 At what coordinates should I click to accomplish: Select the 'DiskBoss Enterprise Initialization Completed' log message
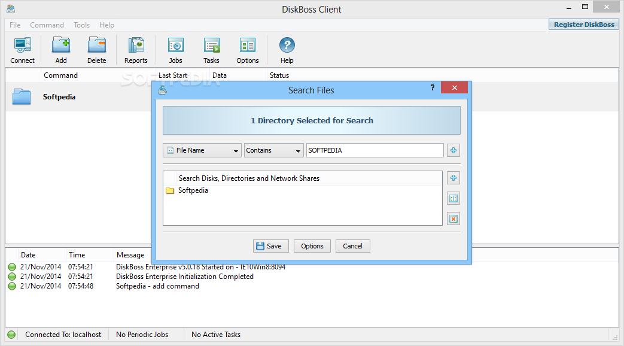point(185,277)
